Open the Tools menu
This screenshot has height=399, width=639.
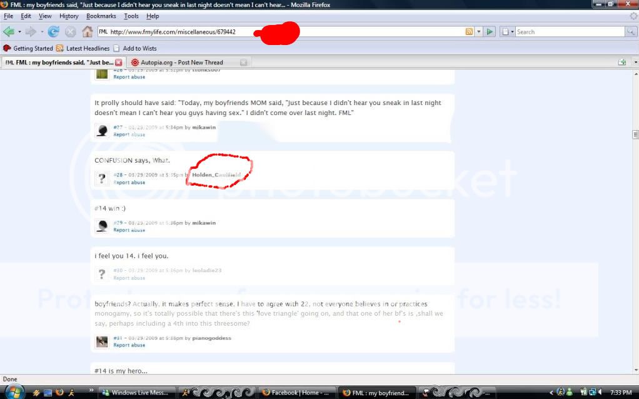pos(131,16)
